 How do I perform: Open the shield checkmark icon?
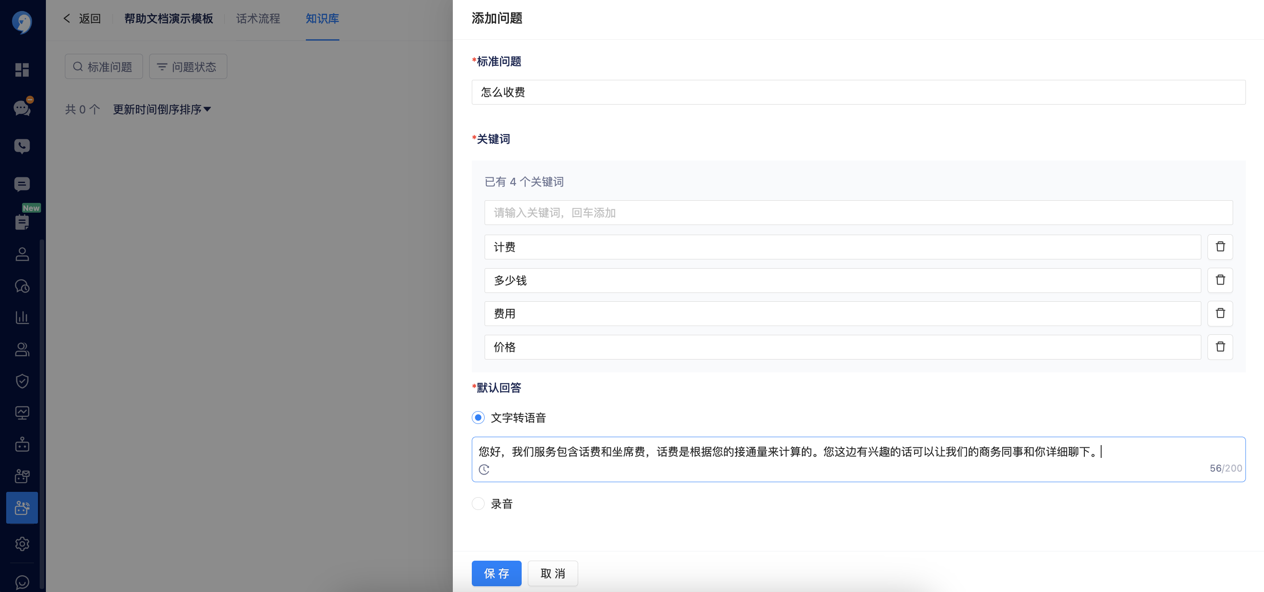22,381
